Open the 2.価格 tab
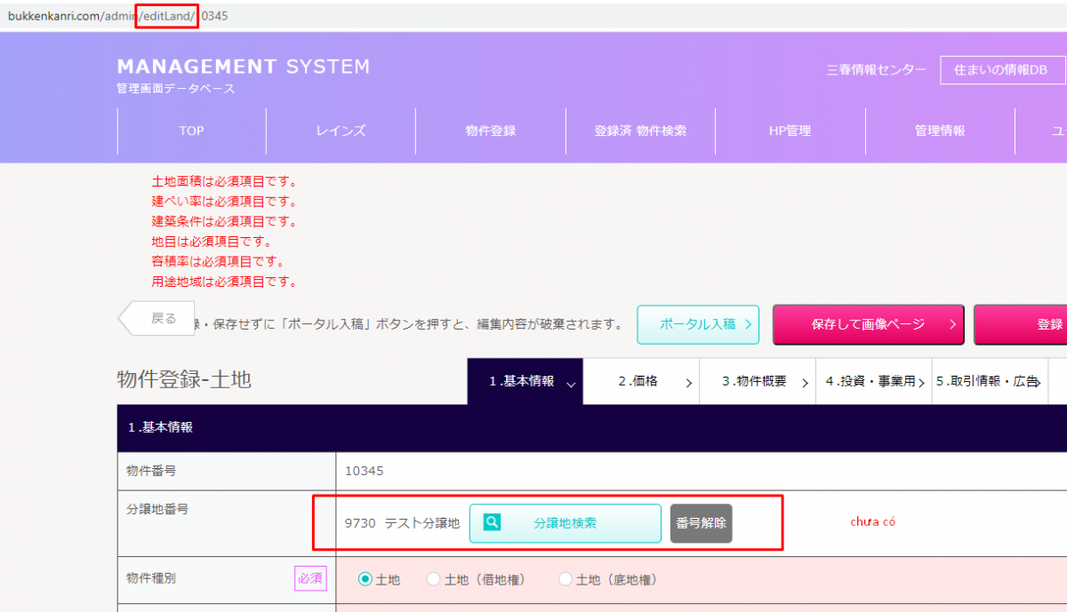This screenshot has height=612, width=1067. [x=641, y=381]
